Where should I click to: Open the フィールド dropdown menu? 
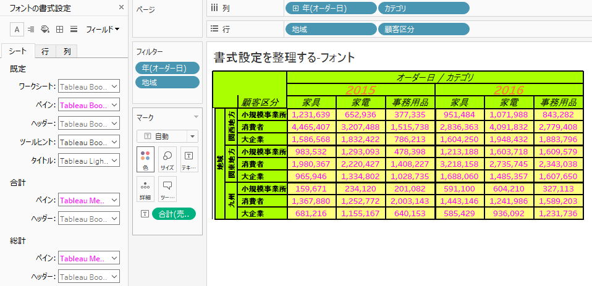(103, 29)
